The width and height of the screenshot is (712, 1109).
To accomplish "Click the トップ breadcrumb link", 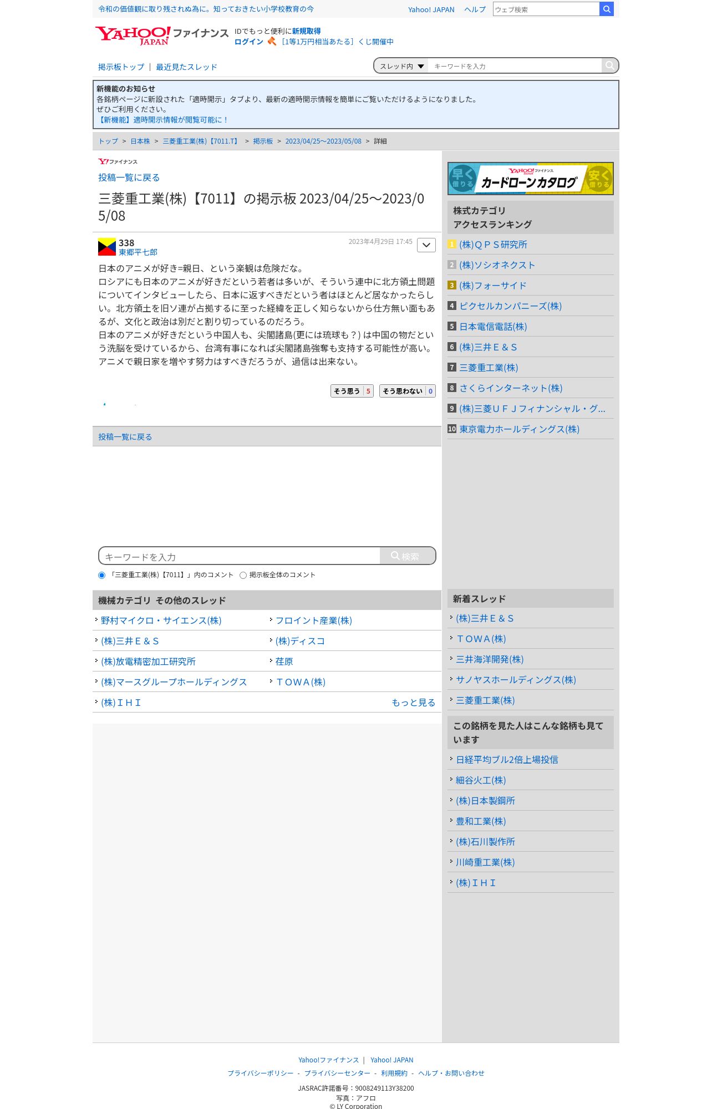I will click(x=108, y=141).
